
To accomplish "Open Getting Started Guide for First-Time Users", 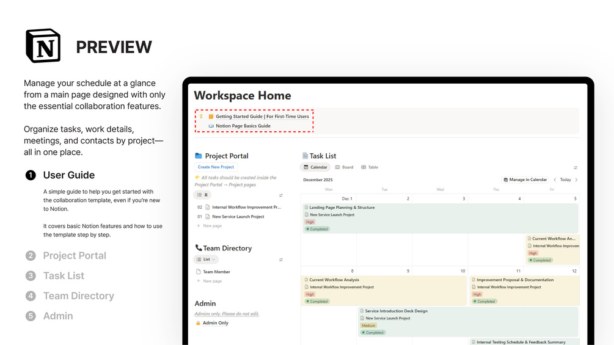I will pos(262,117).
